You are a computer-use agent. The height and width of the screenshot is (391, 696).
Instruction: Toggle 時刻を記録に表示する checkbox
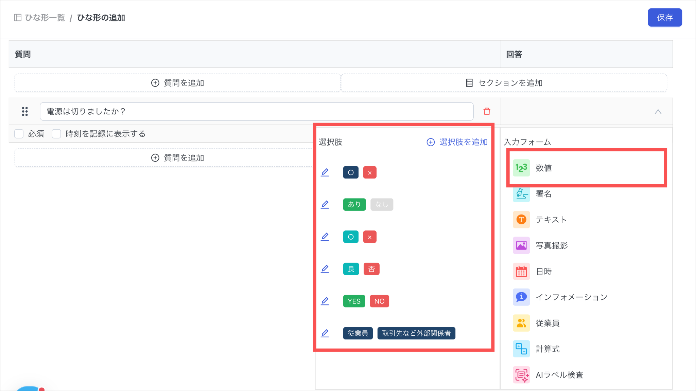pyautogui.click(x=56, y=134)
